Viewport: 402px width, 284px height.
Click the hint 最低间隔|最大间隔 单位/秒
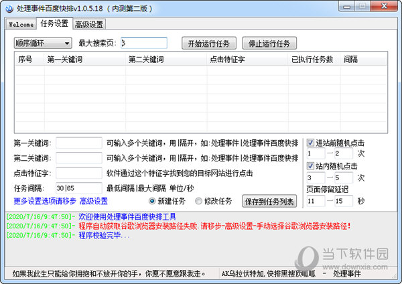point(150,188)
